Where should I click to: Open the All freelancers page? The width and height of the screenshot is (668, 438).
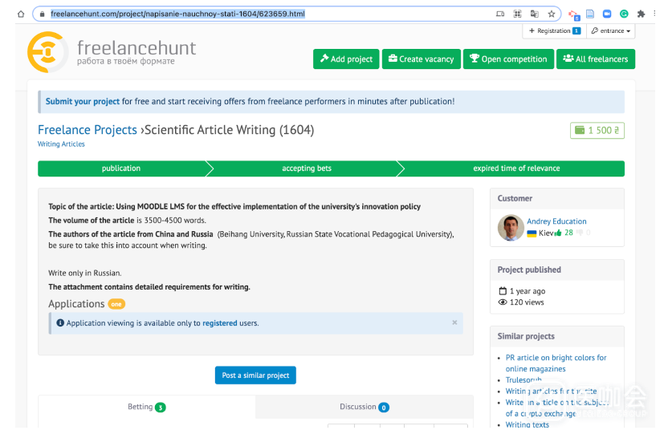[595, 59]
